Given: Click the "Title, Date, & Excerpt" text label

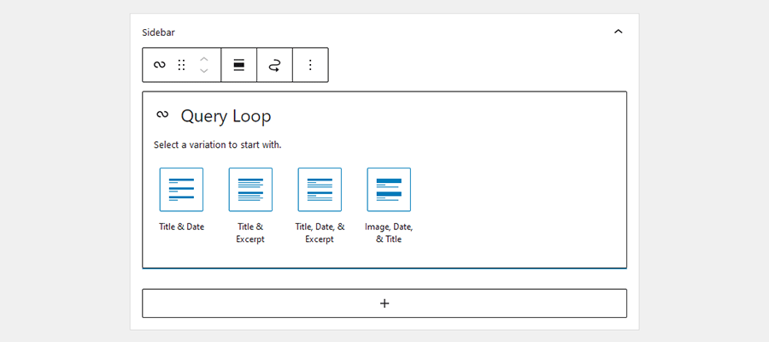Looking at the screenshot, I should click(x=320, y=233).
